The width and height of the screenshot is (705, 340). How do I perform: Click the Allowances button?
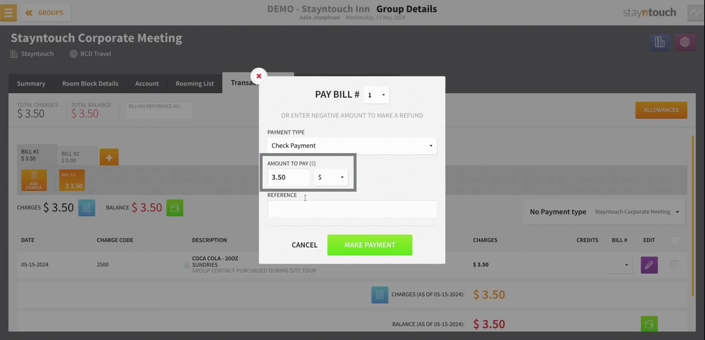click(x=661, y=110)
